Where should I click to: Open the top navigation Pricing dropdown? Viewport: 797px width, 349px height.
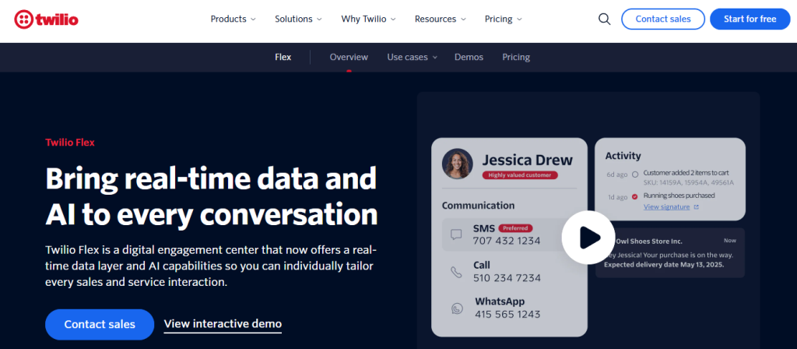click(503, 19)
